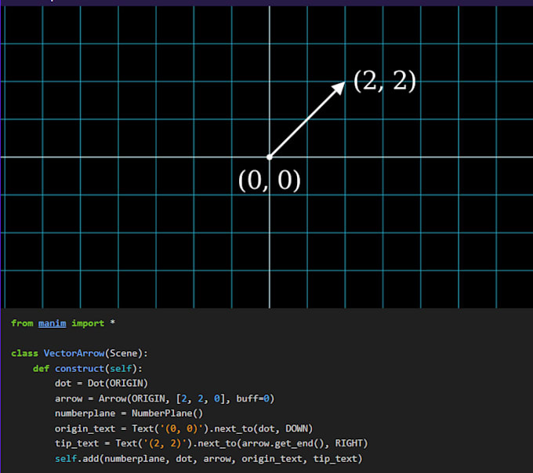
Task: Click the 'origin_text = Text' code line
Action: coord(183,428)
